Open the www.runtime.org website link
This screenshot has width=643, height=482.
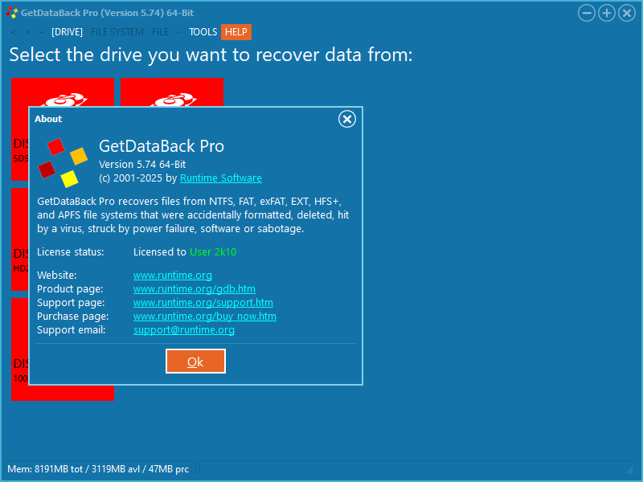[173, 275]
